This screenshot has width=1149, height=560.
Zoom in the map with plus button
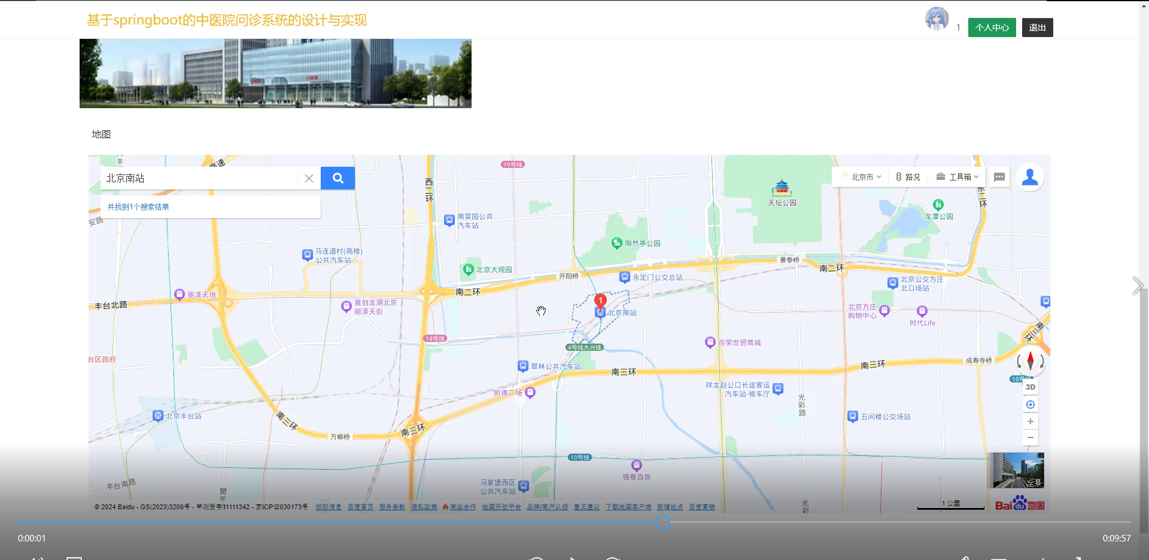pyautogui.click(x=1031, y=421)
